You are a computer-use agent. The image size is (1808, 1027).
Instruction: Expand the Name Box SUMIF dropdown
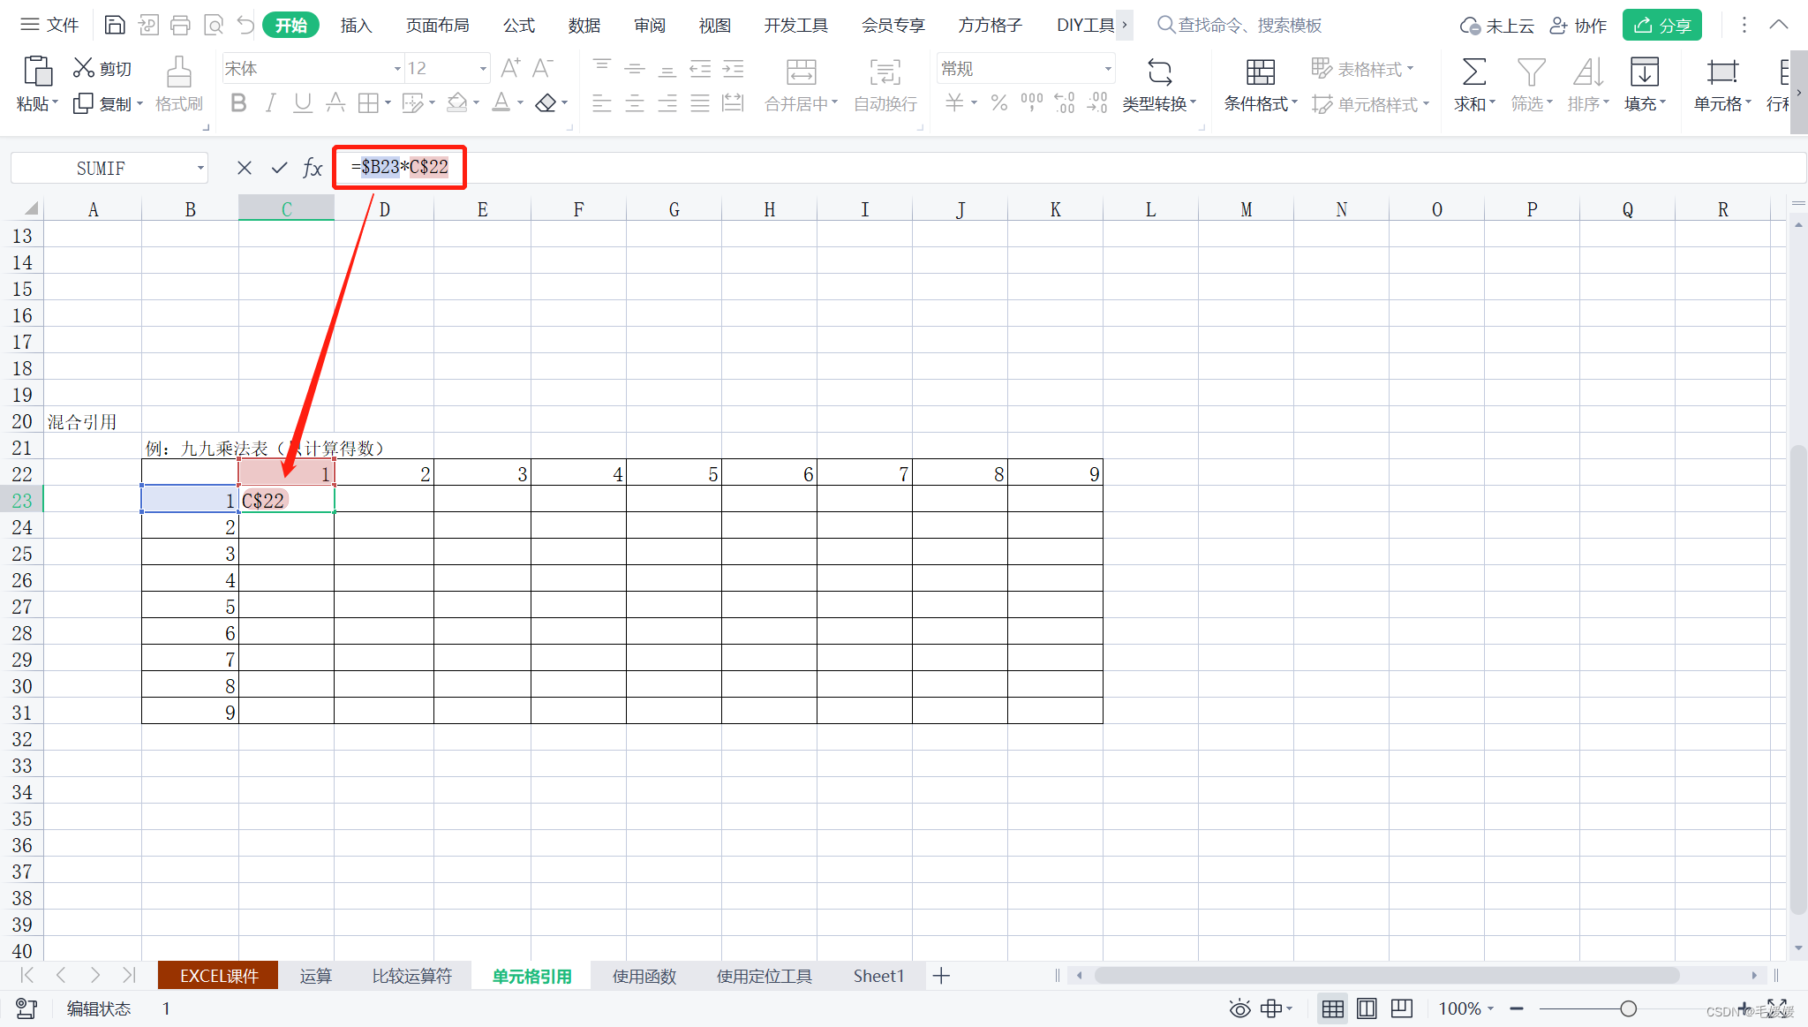(200, 168)
